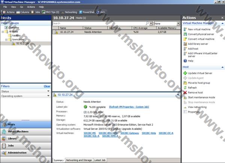Clear all filters with Clear link
The width and height of the screenshot is (225, 163).
47,86
